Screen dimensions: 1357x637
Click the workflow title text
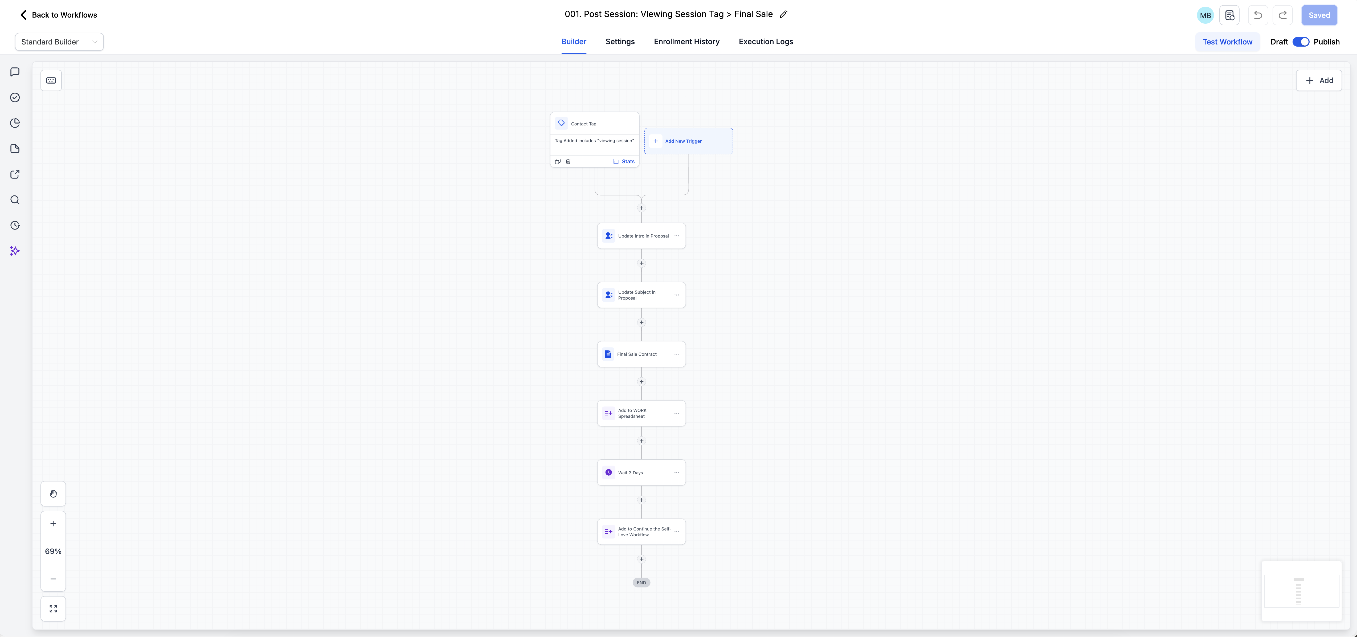point(668,14)
